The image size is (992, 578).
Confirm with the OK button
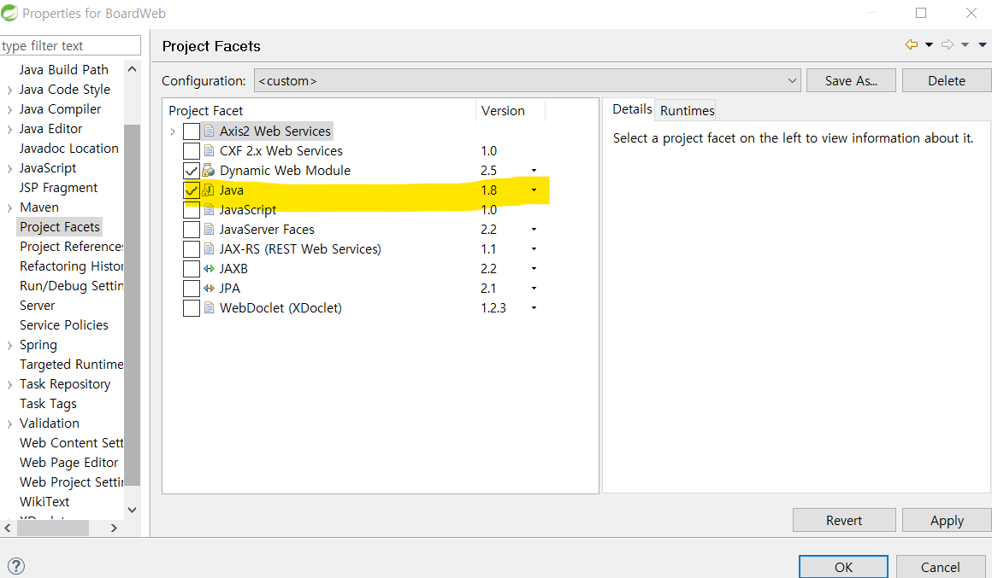tap(843, 567)
